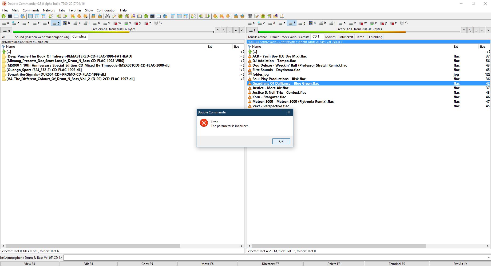Switch right panel to drive g
The width and height of the screenshot is (491, 266).
(302, 23)
